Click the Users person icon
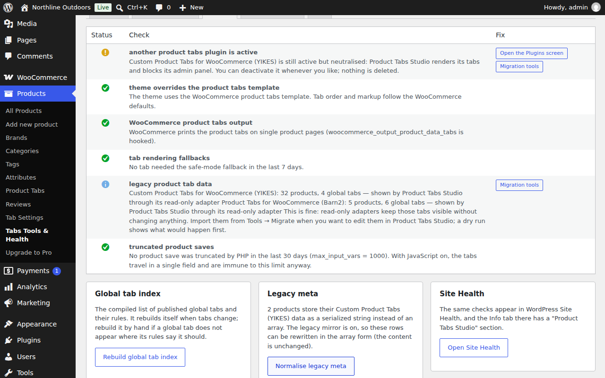This screenshot has height=378, width=605. pyautogui.click(x=9, y=357)
